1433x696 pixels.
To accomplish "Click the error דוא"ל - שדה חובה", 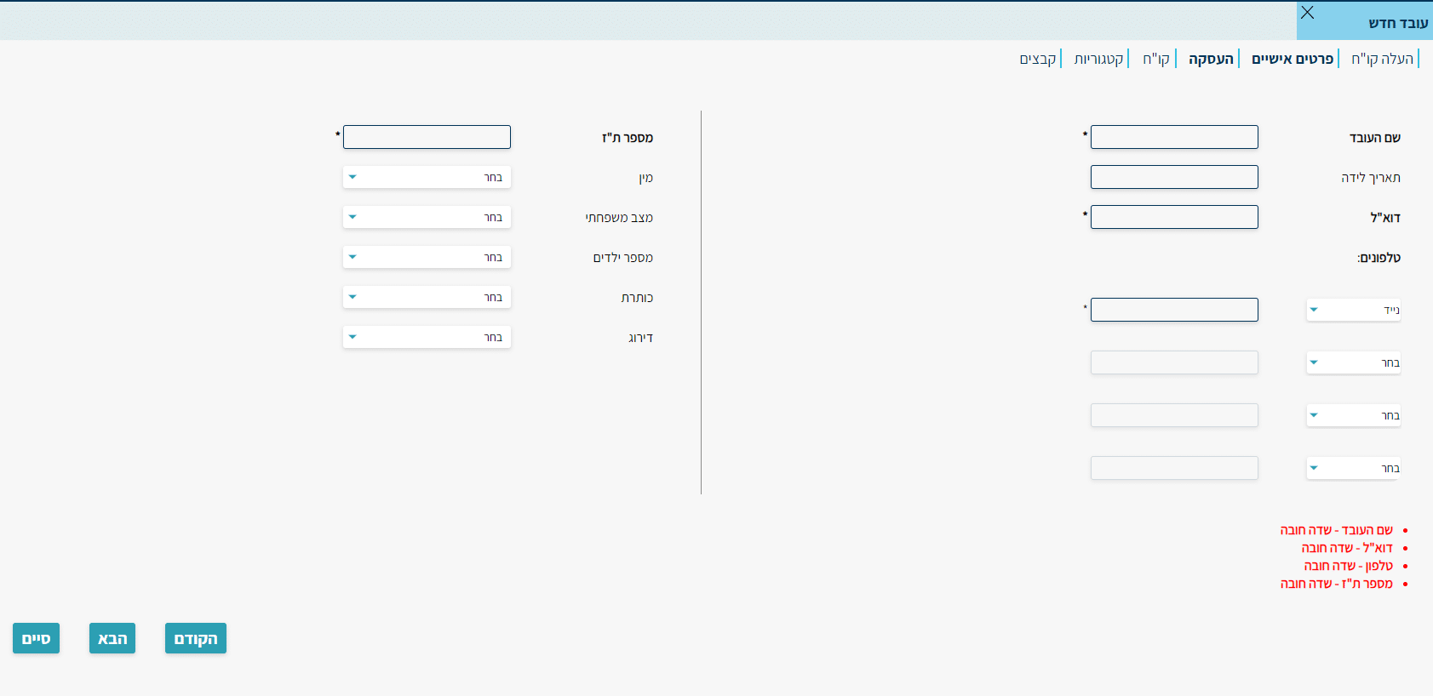I will (1347, 548).
